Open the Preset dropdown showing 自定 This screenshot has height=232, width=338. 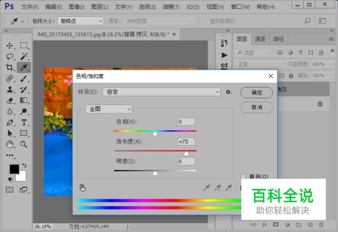point(162,92)
